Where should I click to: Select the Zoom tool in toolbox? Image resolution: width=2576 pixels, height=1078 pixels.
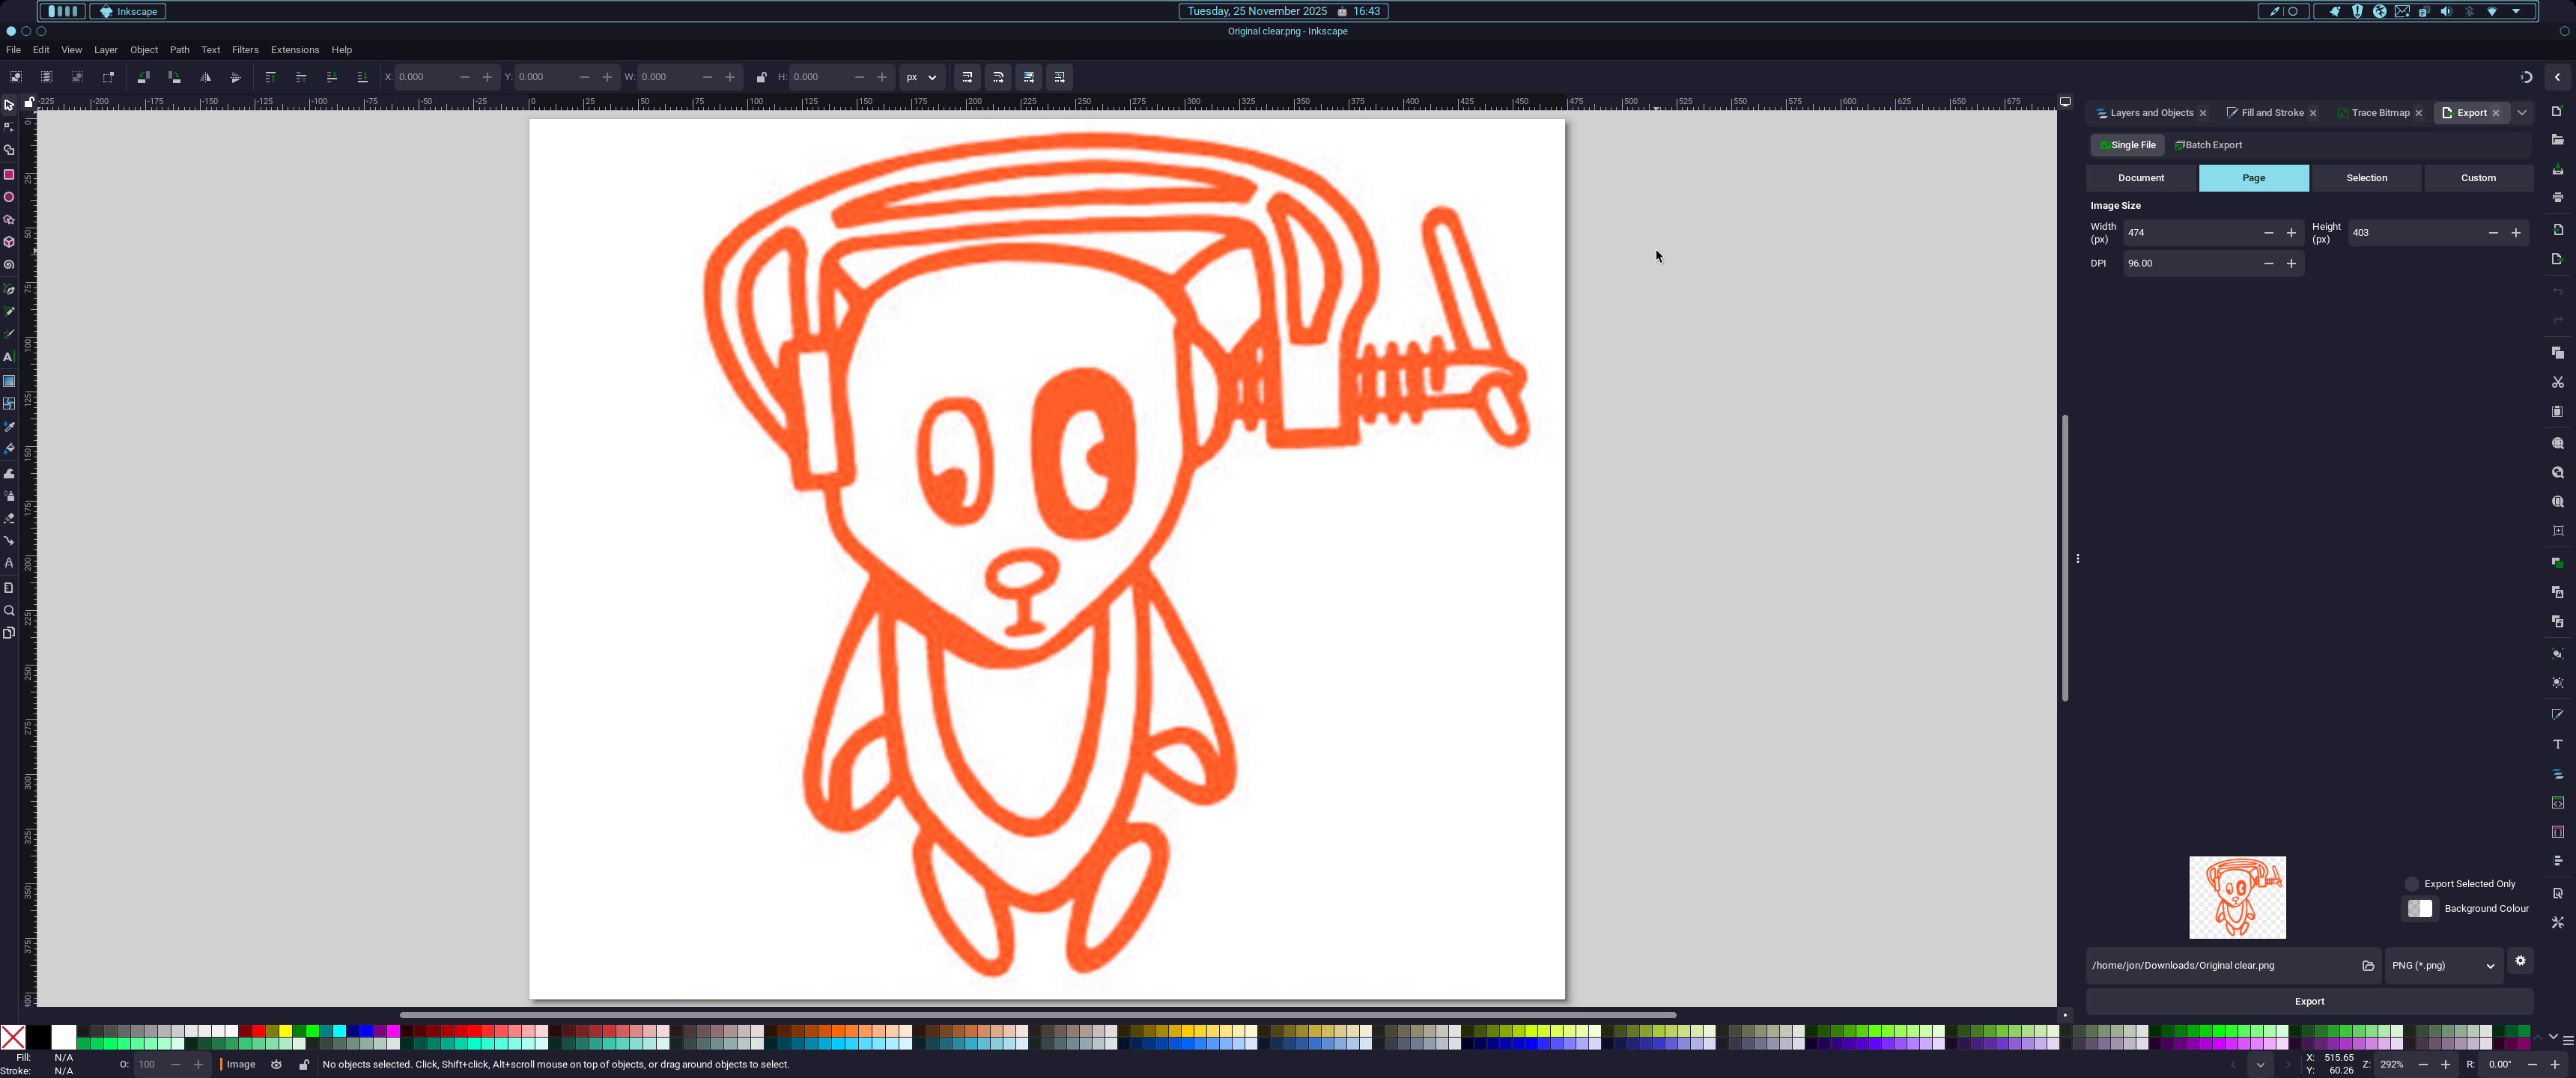click(x=9, y=611)
